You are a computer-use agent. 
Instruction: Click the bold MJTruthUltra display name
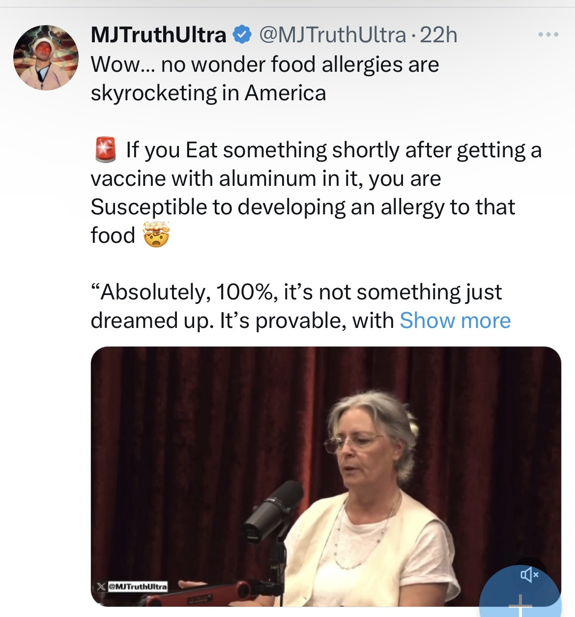(158, 35)
